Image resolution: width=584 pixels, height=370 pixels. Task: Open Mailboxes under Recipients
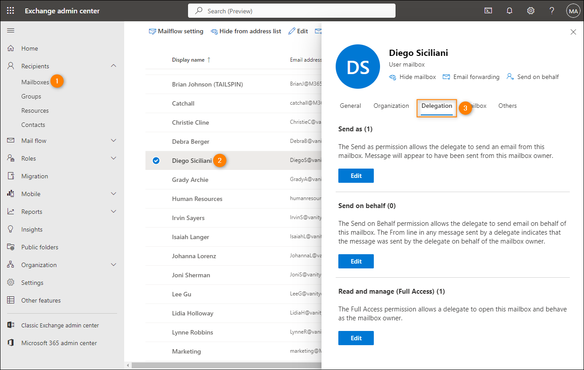(35, 82)
